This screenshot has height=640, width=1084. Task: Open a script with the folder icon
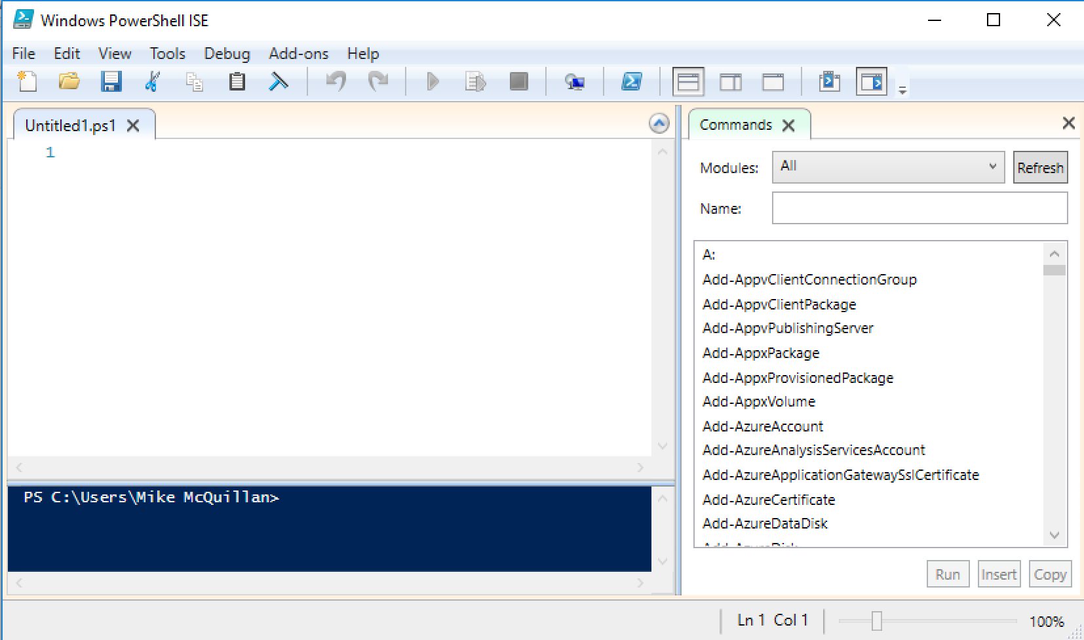click(x=69, y=82)
